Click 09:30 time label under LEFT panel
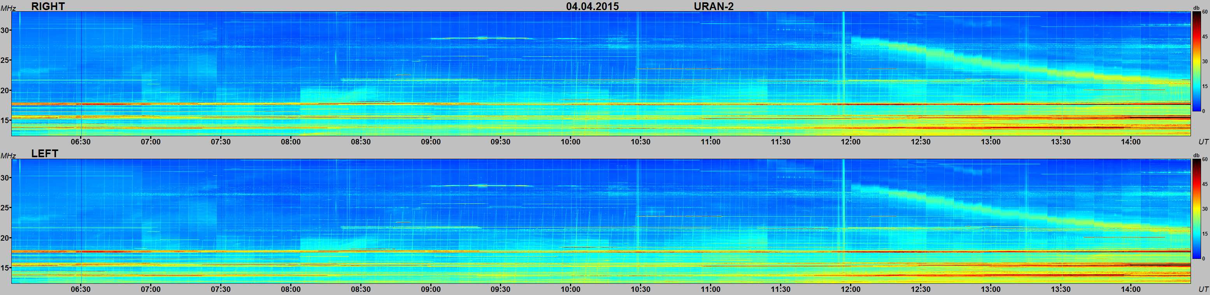This screenshot has height=295, width=1210. (x=501, y=290)
